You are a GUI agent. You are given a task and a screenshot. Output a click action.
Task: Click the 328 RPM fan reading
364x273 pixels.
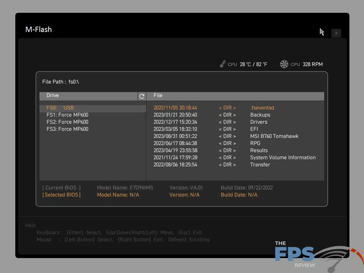312,64
